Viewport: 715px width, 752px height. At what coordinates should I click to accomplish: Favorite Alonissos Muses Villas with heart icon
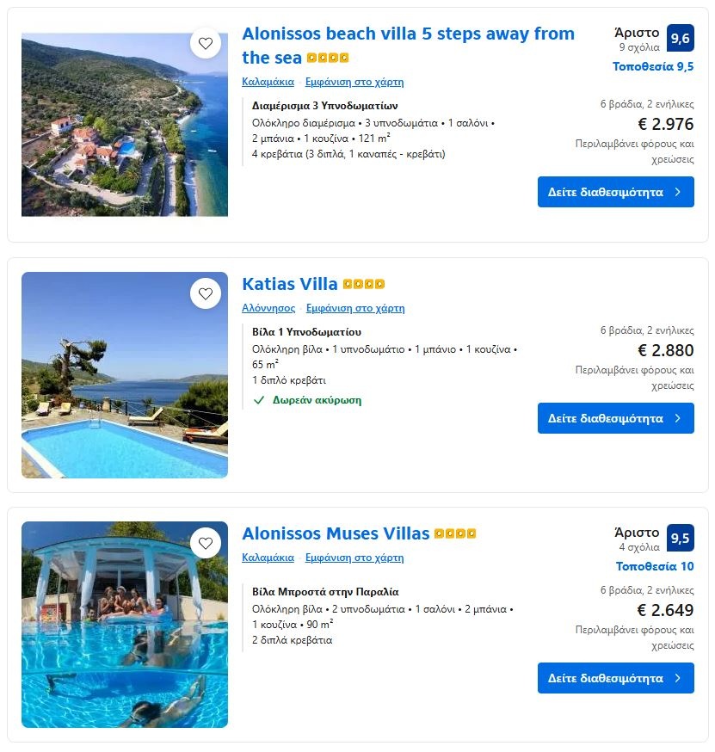click(x=205, y=543)
